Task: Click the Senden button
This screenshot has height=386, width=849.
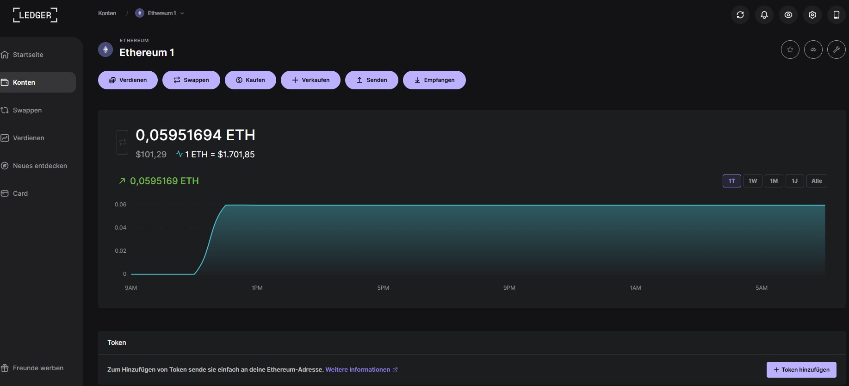Action: point(372,80)
